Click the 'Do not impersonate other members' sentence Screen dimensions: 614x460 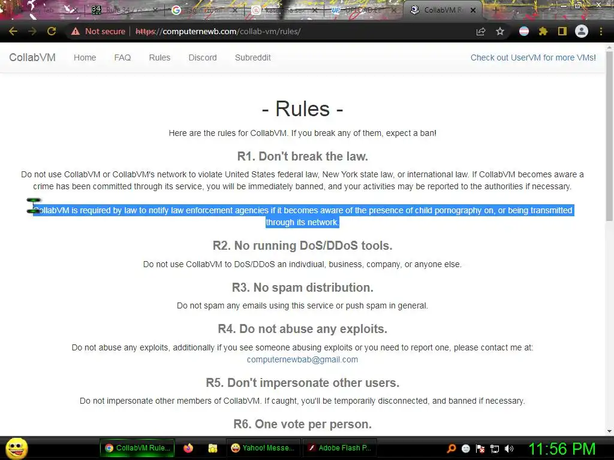(x=302, y=401)
